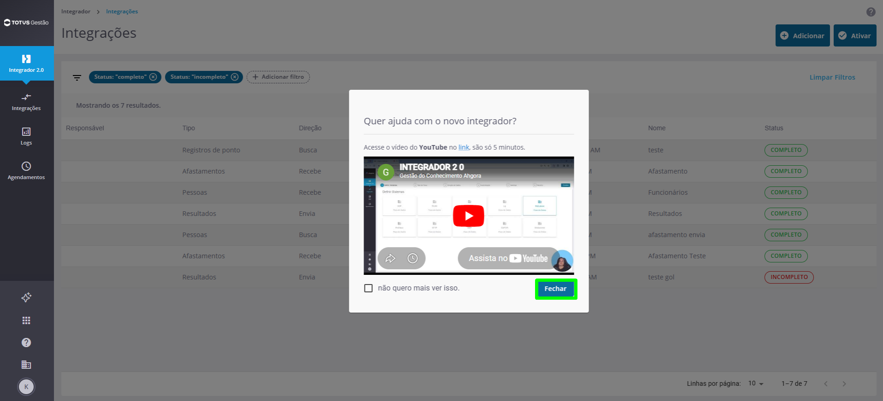Open user avatar 'K' menu
Viewport: 883px width, 401px height.
pos(26,387)
